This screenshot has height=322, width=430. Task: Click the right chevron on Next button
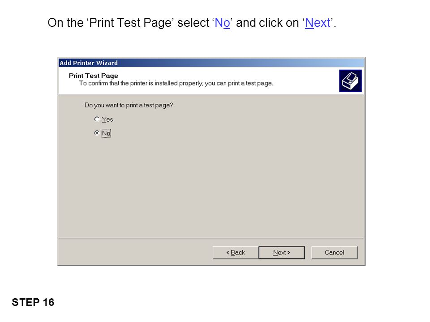[x=288, y=252]
